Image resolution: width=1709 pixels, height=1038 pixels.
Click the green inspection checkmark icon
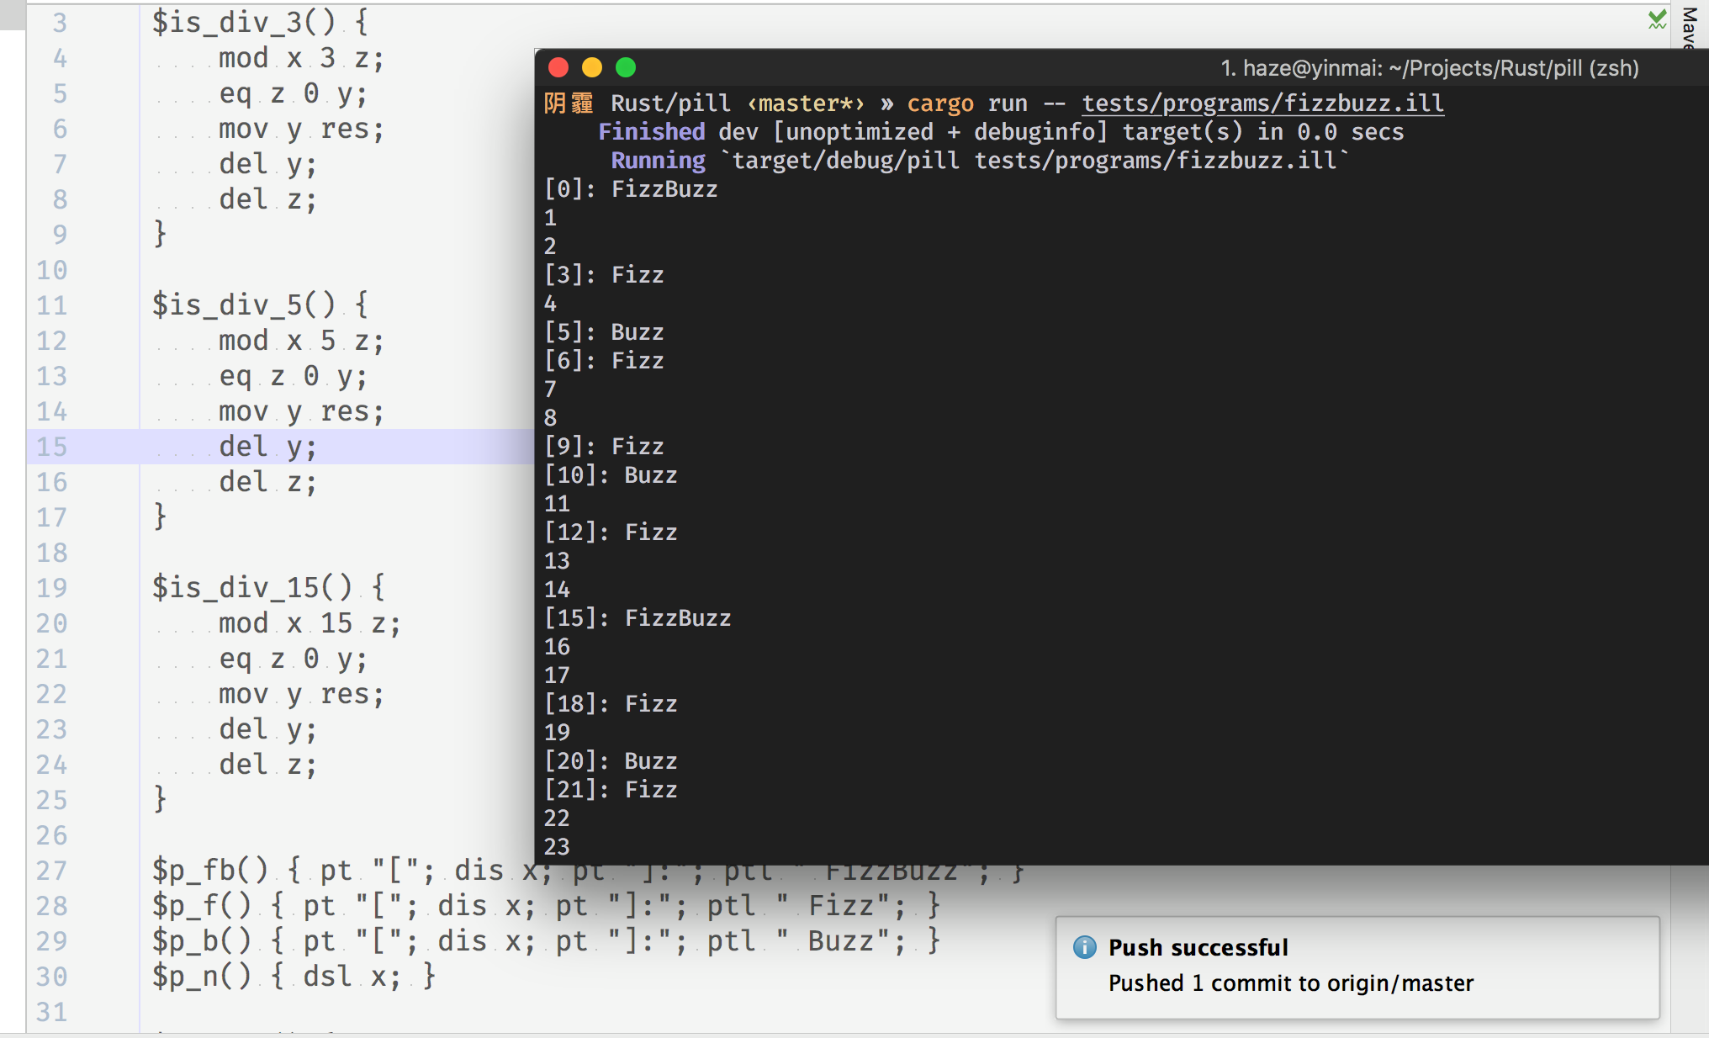pyautogui.click(x=1657, y=20)
